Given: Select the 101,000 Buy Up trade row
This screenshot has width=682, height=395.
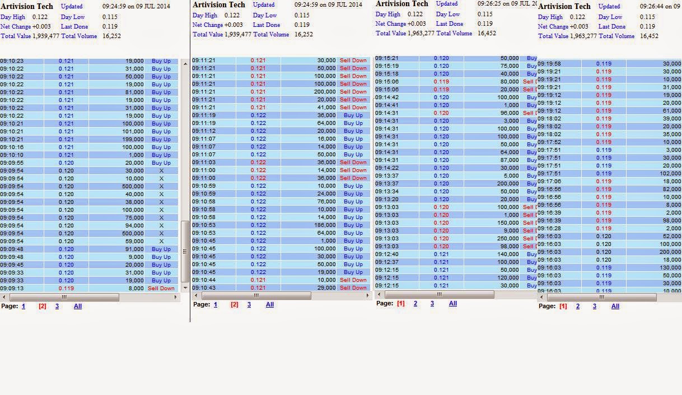Looking at the screenshot, I should tap(89, 132).
